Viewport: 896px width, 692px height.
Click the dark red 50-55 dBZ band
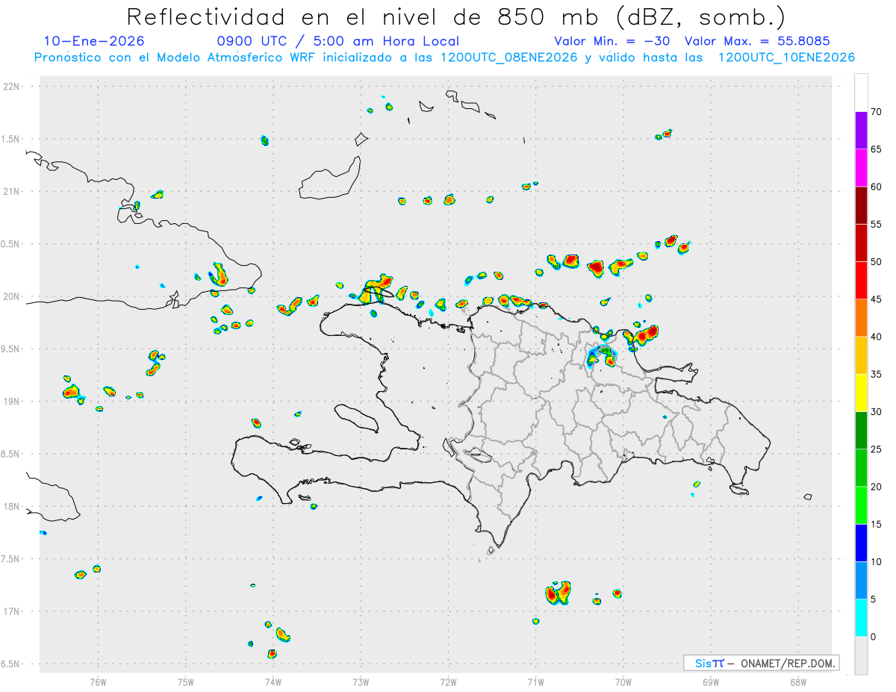(861, 243)
